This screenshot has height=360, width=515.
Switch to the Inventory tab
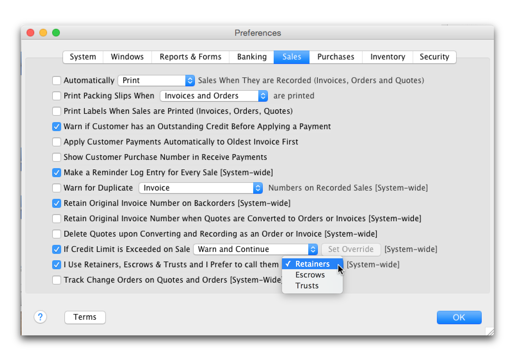tap(387, 57)
